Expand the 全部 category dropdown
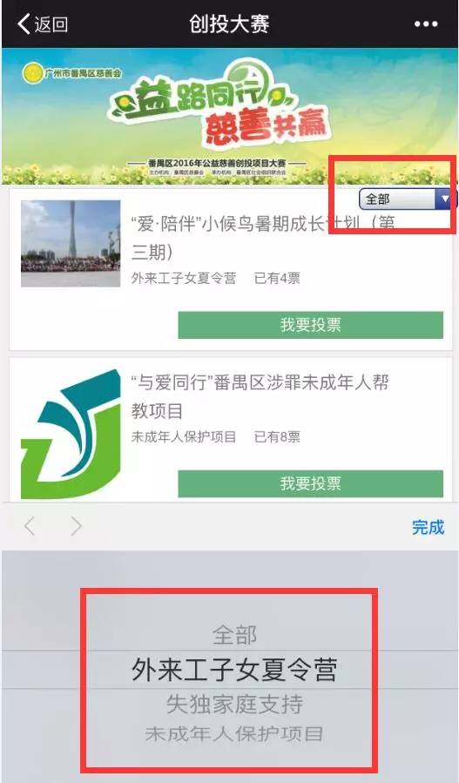 [x=406, y=199]
